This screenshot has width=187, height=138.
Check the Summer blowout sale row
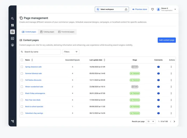click(22, 73)
